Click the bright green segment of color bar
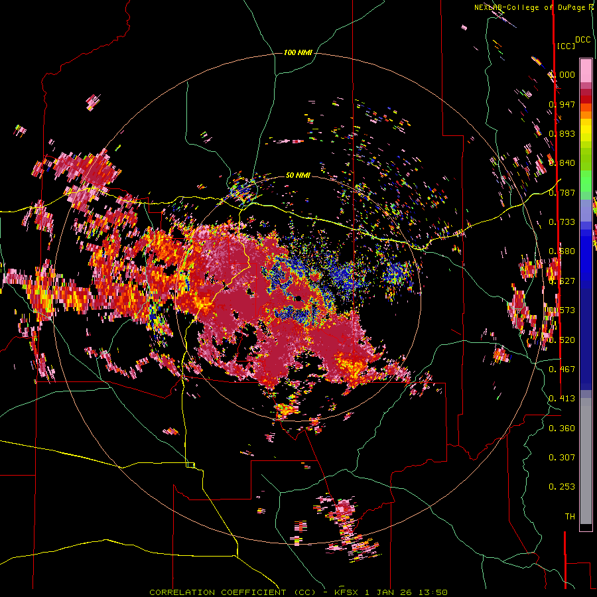597x597 pixels. (586, 181)
